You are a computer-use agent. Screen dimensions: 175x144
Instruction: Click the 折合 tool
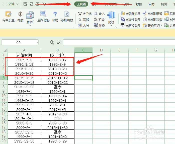coord(99,19)
